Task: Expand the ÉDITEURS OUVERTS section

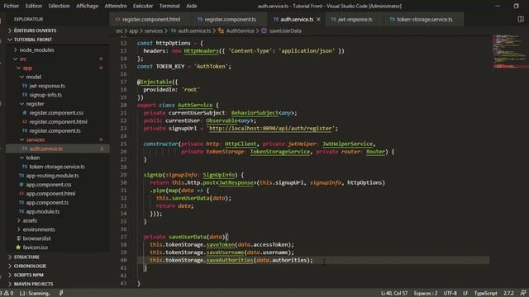Action: [x=35, y=31]
